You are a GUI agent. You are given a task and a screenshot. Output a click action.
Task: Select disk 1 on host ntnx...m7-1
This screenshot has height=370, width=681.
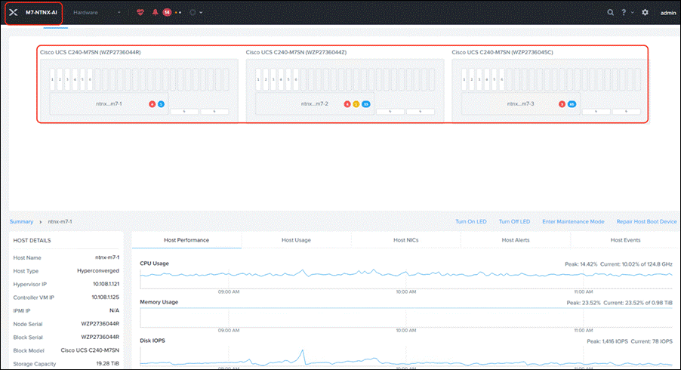(x=53, y=79)
